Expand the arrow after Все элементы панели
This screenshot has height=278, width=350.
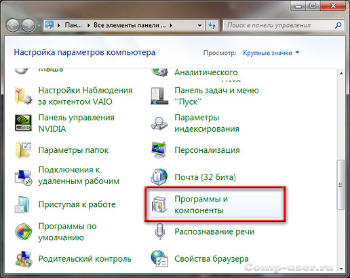point(171,25)
